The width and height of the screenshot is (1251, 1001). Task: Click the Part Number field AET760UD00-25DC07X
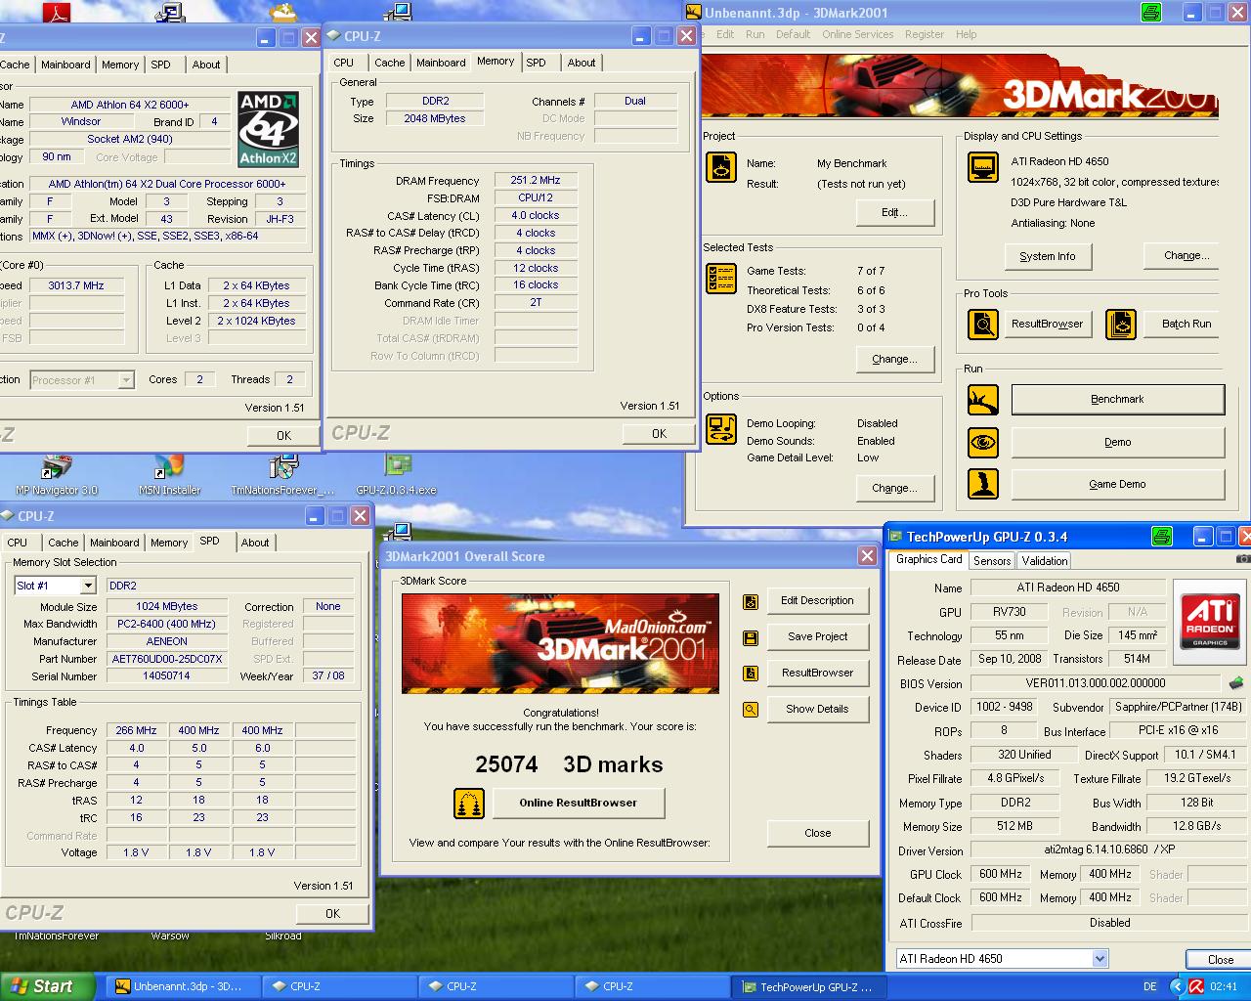pyautogui.click(x=167, y=659)
